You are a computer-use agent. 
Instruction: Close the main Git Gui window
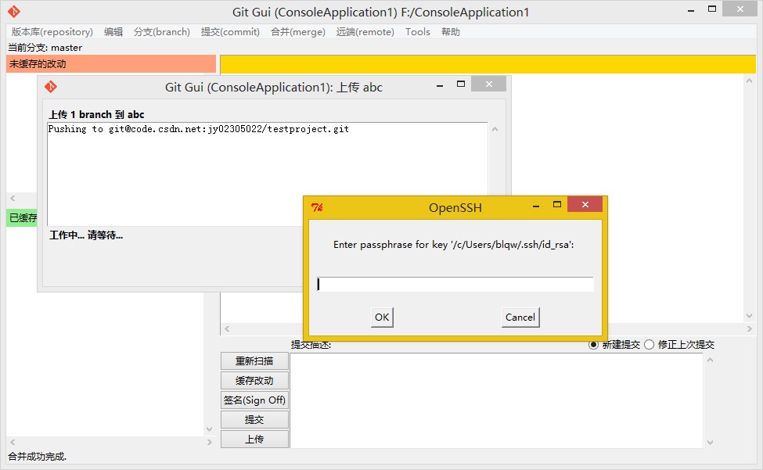click(740, 9)
